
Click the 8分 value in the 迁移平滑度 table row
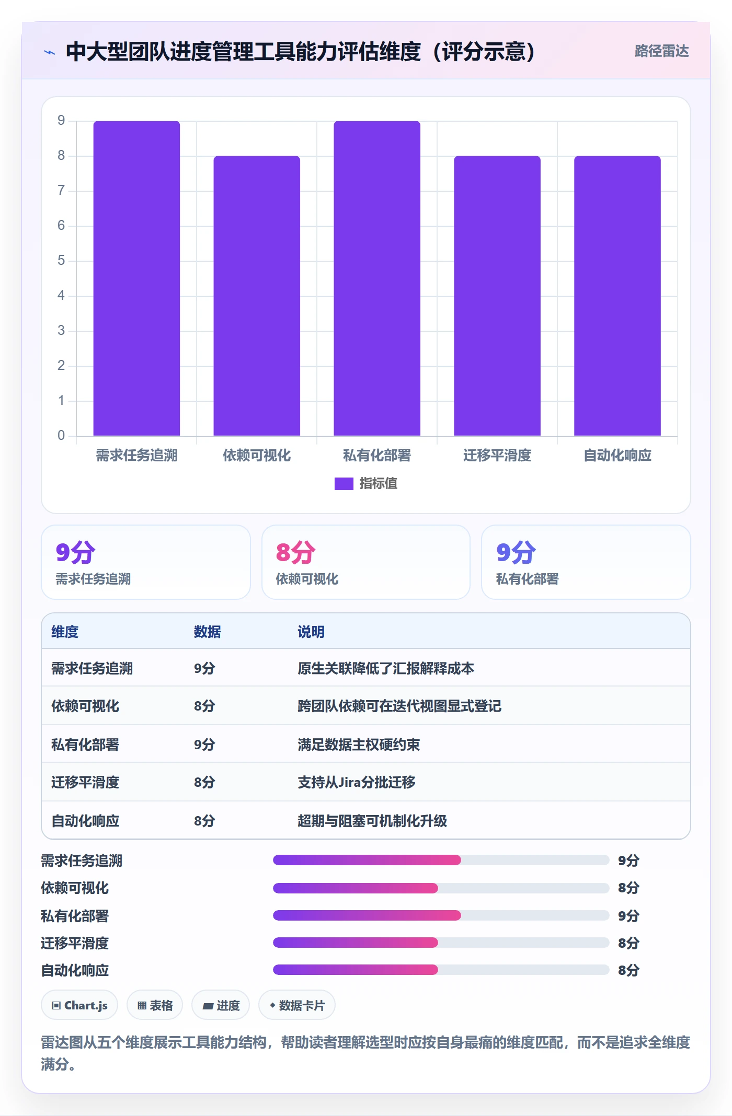pos(204,782)
